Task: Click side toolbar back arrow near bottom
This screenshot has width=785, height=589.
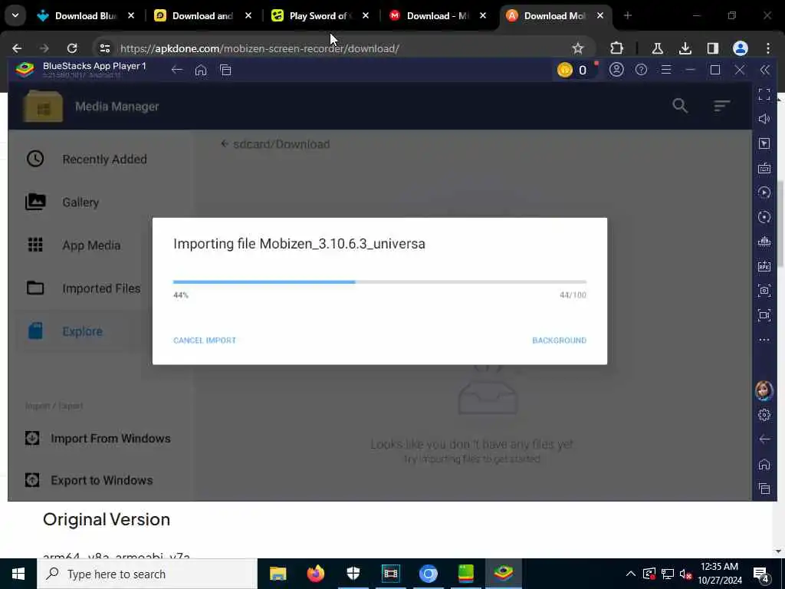Action: pos(764,439)
